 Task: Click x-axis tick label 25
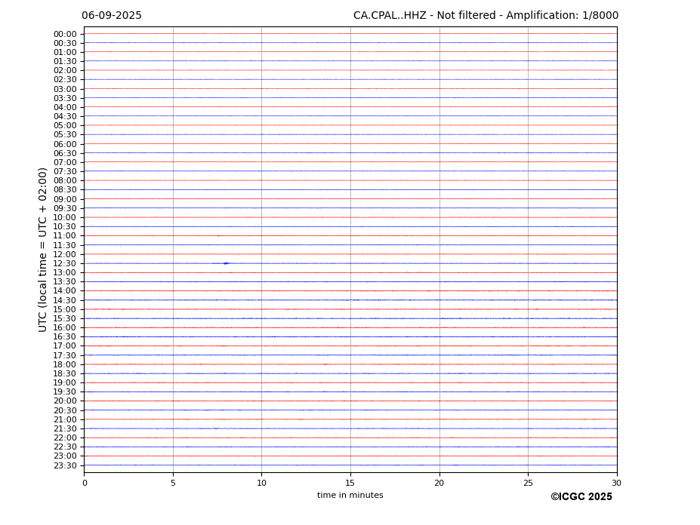coord(528,483)
